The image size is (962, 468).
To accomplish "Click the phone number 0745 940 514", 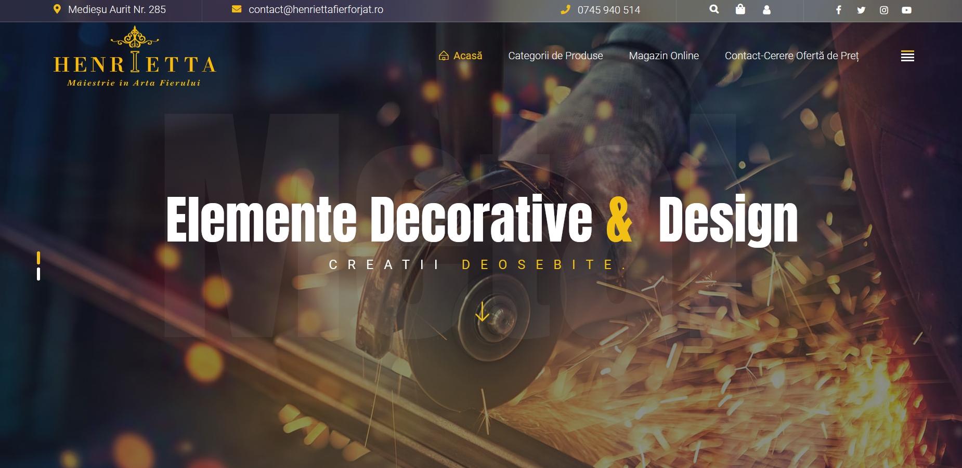I will coord(608,10).
